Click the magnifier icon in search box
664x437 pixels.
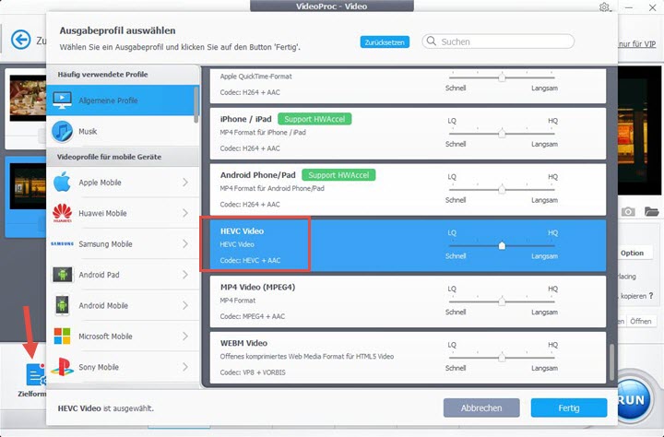coord(431,41)
